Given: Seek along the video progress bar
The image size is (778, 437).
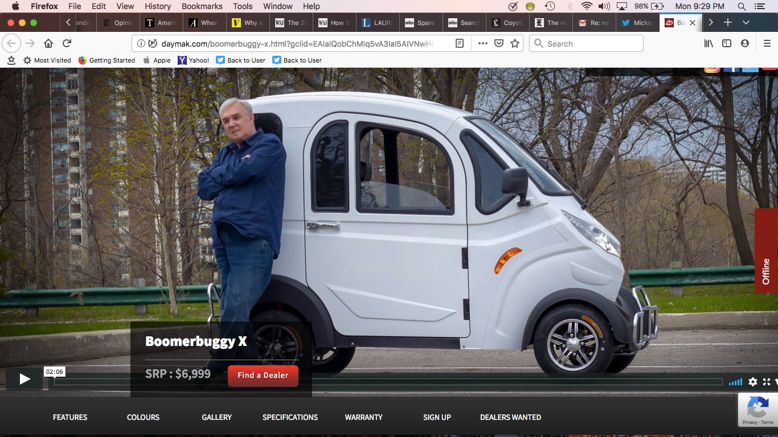Looking at the screenshot, I should pyautogui.click(x=388, y=382).
